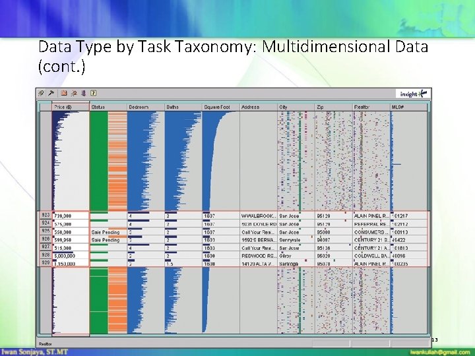The image size is (475, 356).
Task: Click realtor REFERRAL RE...
Action: [x=371, y=224]
